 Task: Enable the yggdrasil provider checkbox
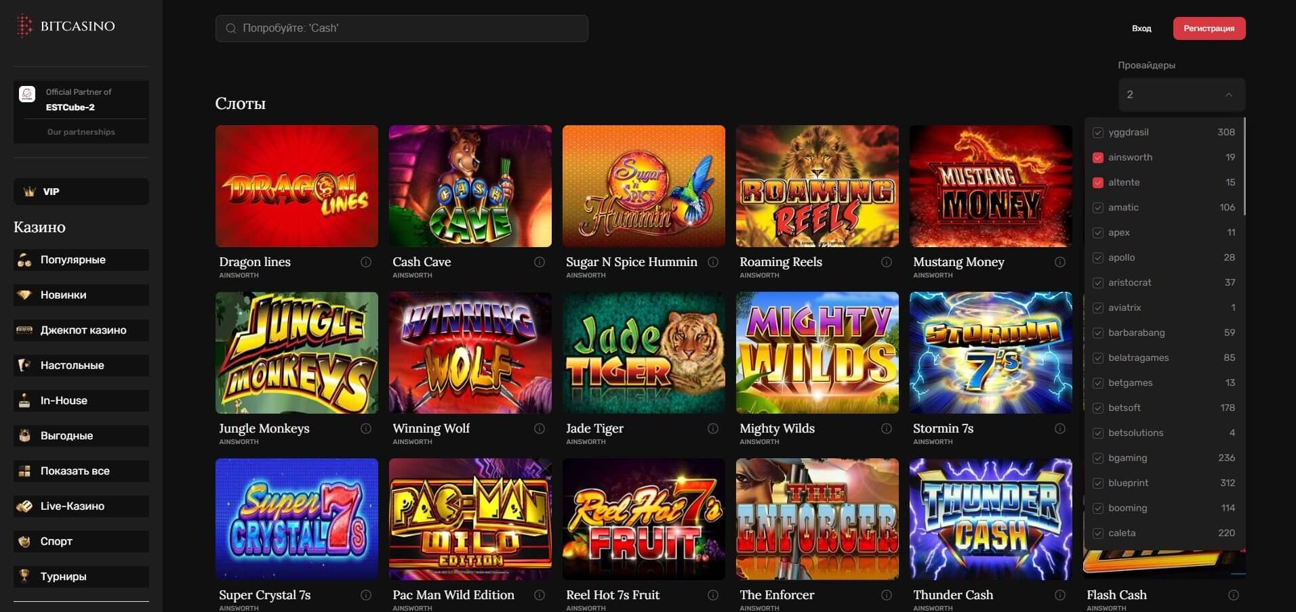coord(1098,133)
